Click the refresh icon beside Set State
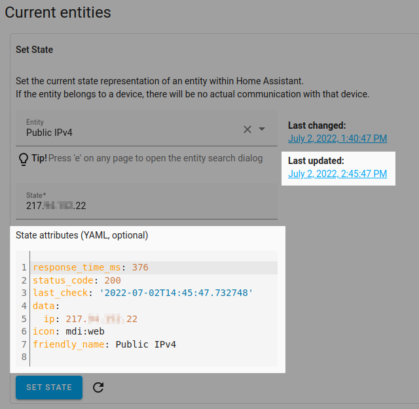This screenshot has width=419, height=409. (x=98, y=387)
